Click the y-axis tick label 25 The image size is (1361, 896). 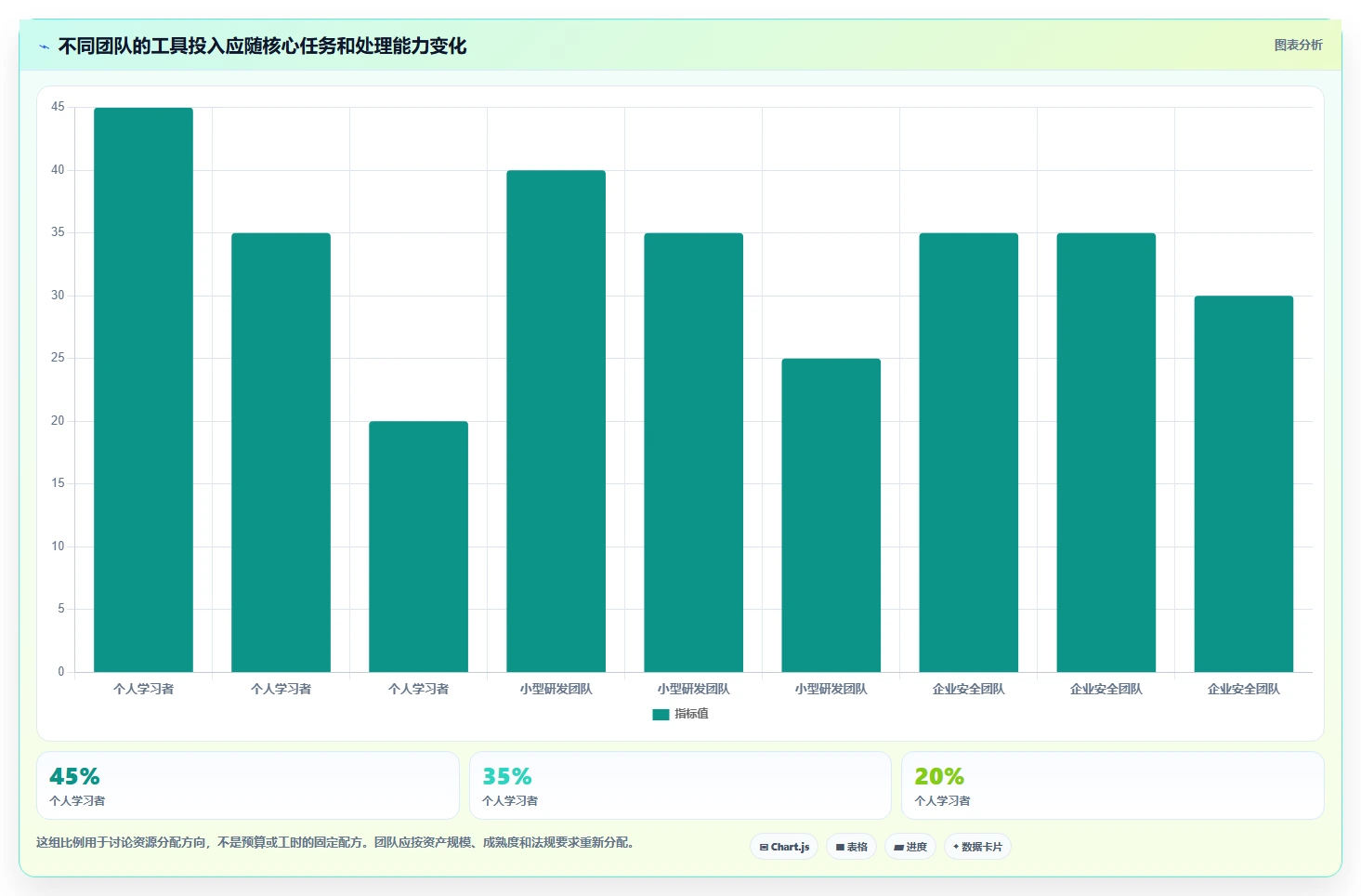(x=58, y=358)
